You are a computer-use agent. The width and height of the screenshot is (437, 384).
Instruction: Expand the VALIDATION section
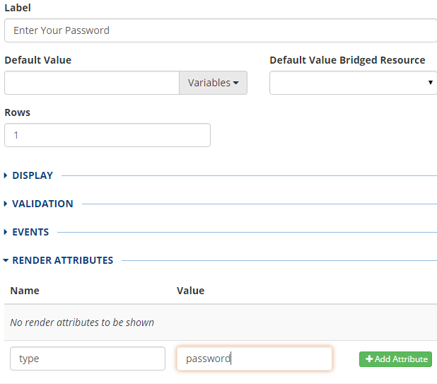click(x=42, y=204)
